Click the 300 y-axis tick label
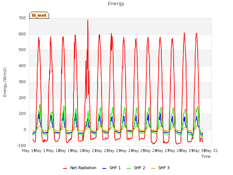The width and height of the screenshot is (233, 175). [22, 82]
